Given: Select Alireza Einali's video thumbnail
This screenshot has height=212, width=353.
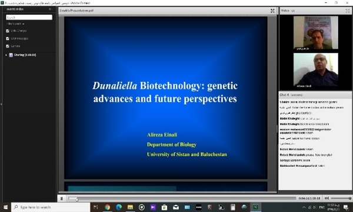Looking at the screenshot, I should pos(315,70).
